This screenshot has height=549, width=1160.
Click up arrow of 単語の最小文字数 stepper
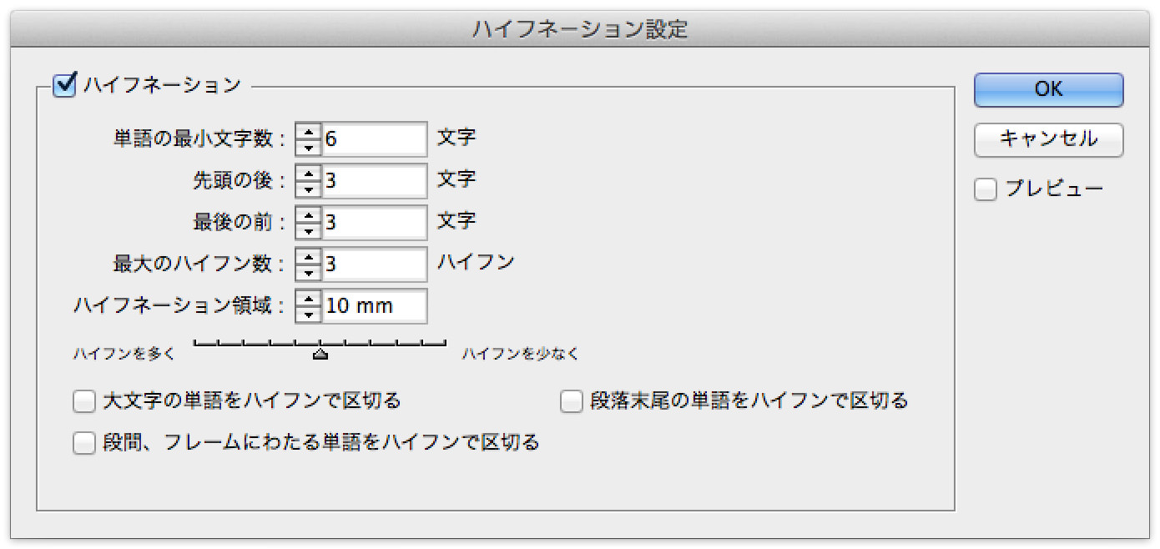point(309,131)
